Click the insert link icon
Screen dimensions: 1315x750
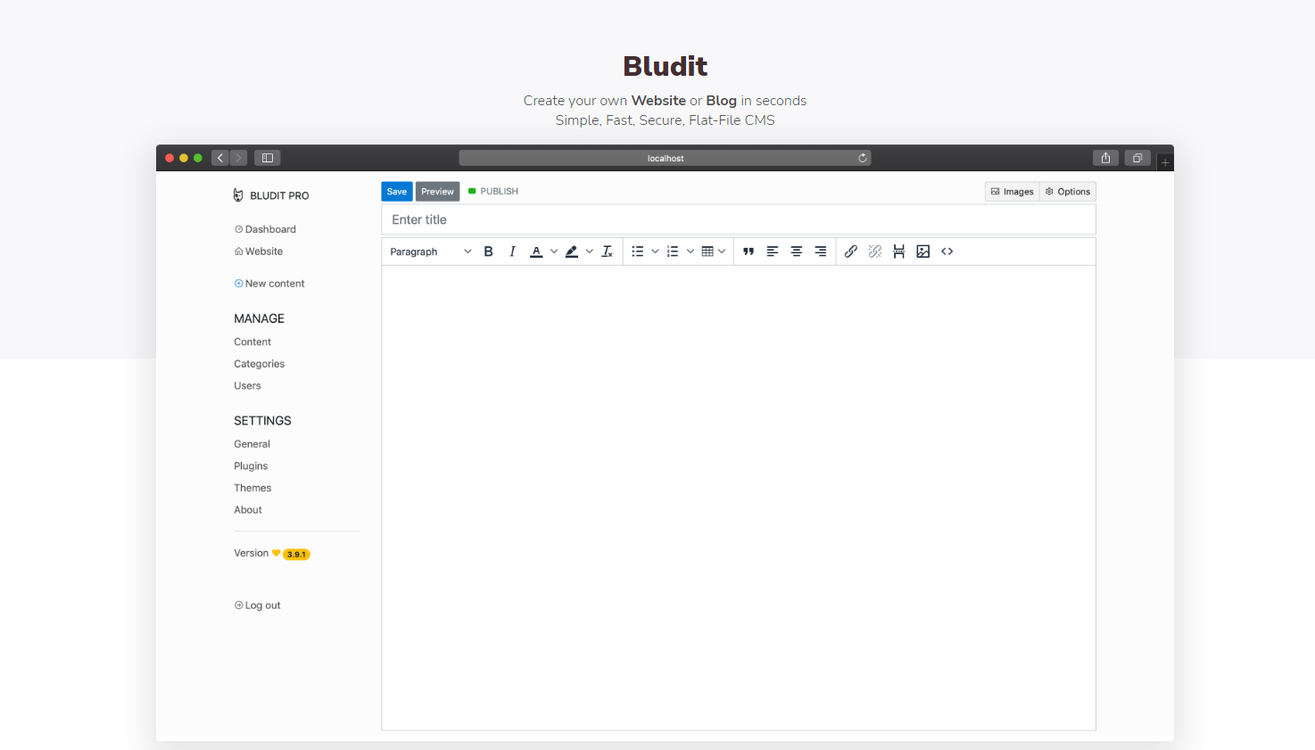[851, 251]
